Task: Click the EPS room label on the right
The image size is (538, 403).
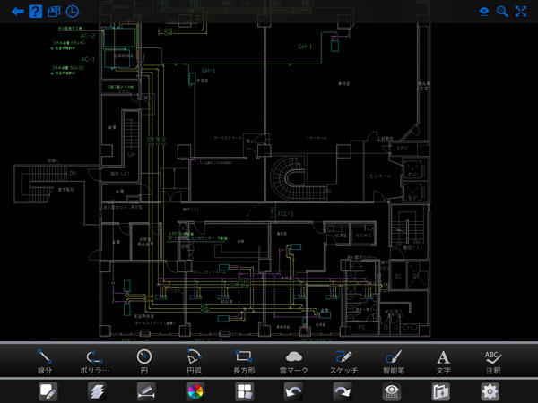Action: pyautogui.click(x=402, y=149)
